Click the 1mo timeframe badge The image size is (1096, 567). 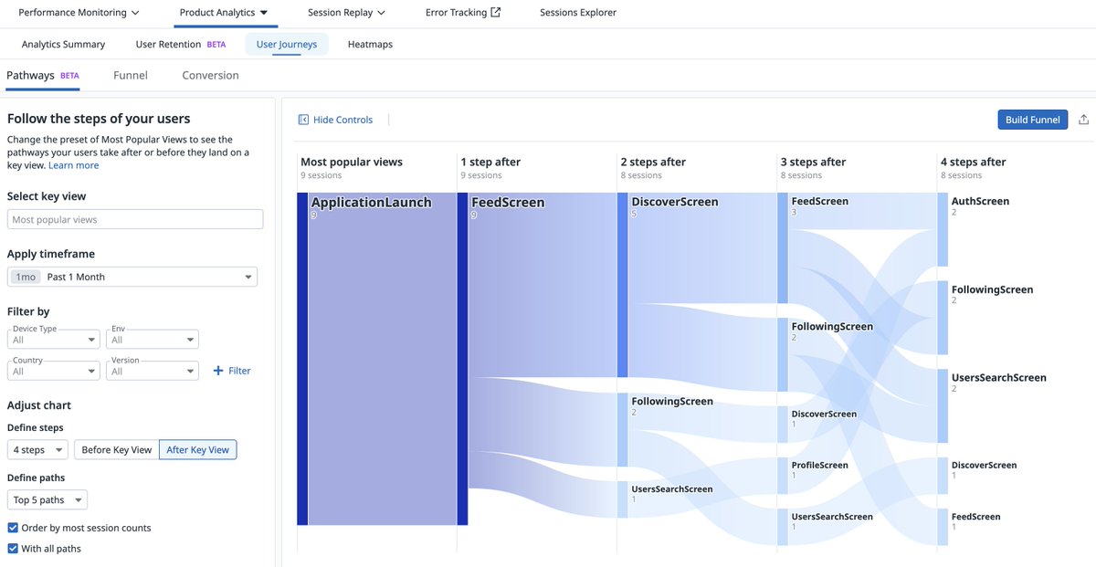tap(26, 277)
